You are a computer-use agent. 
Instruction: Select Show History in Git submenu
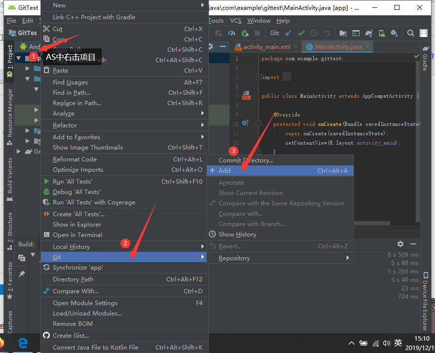[x=280, y=235]
